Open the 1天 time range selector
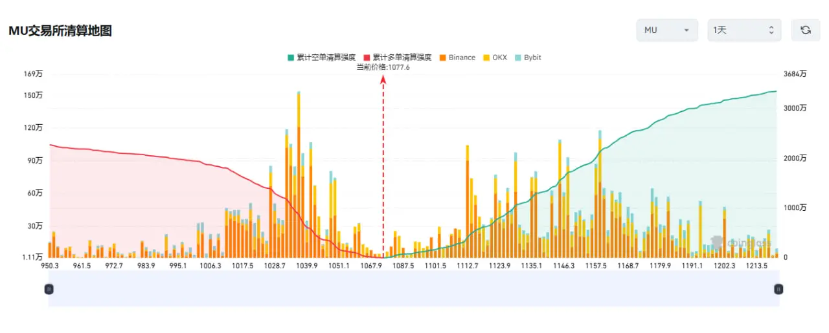Screen dimensions: 829x333 pos(744,30)
